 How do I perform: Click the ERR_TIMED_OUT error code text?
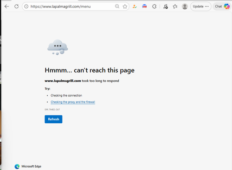coord(52,109)
